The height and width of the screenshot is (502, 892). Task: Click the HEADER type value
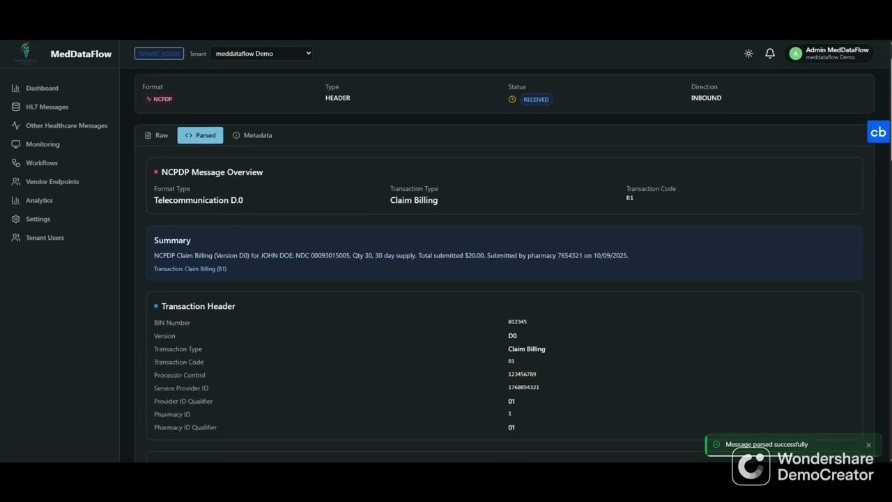pos(338,98)
